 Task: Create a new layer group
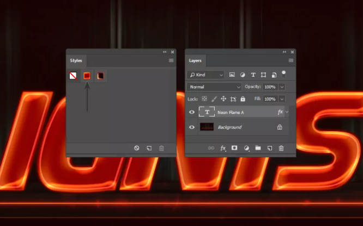258,148
